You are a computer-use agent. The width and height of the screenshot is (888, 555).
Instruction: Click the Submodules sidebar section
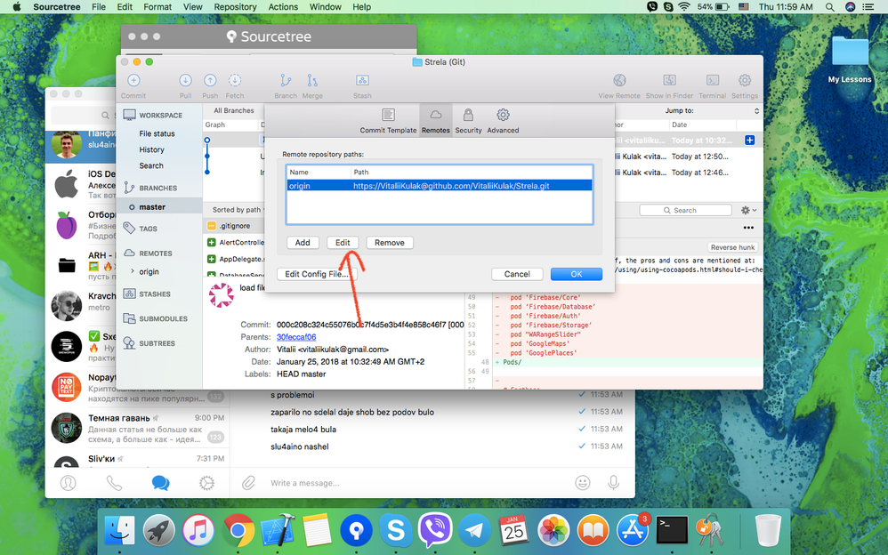163,318
